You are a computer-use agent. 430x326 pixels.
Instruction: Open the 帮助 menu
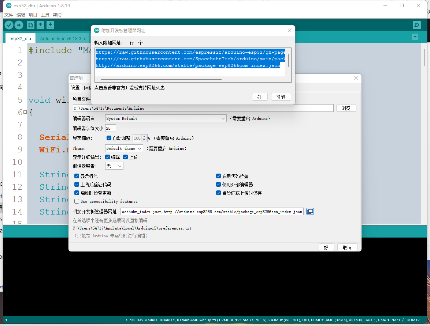(57, 15)
